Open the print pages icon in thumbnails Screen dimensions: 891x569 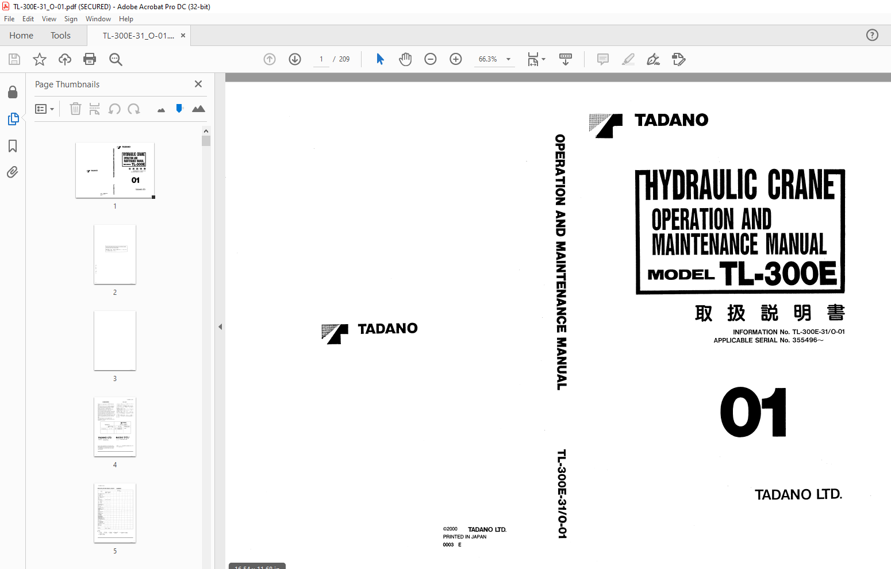tap(95, 109)
